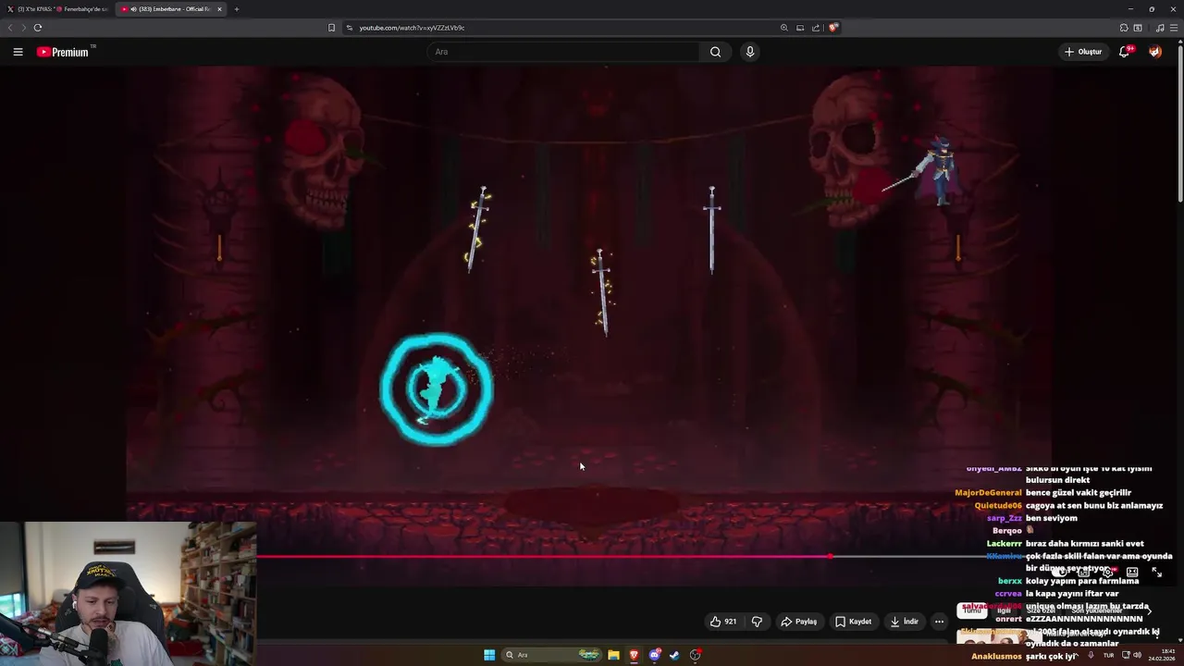
Task: Switch to the X'te KIYAS tab
Action: pyautogui.click(x=57, y=9)
